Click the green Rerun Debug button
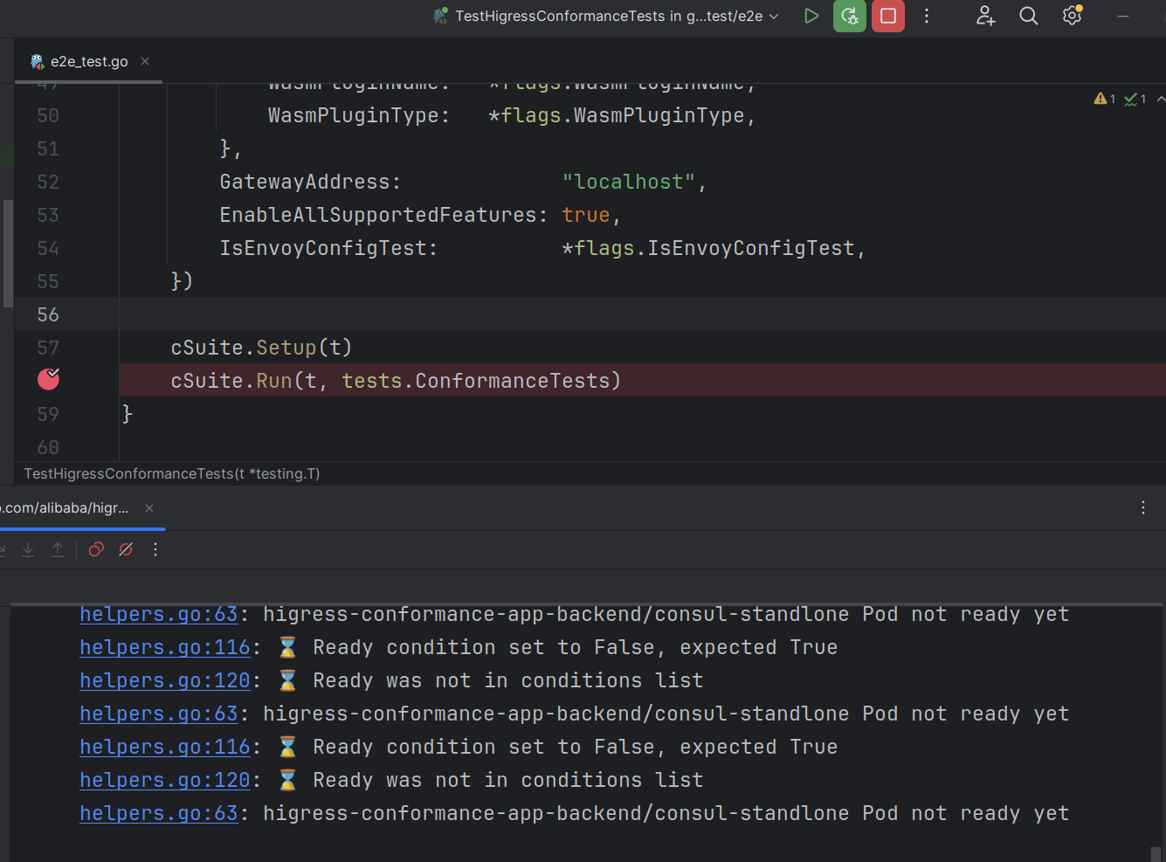The image size is (1166, 862). [849, 16]
